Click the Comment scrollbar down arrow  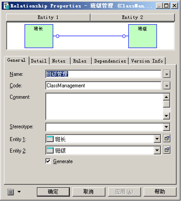point(166,116)
